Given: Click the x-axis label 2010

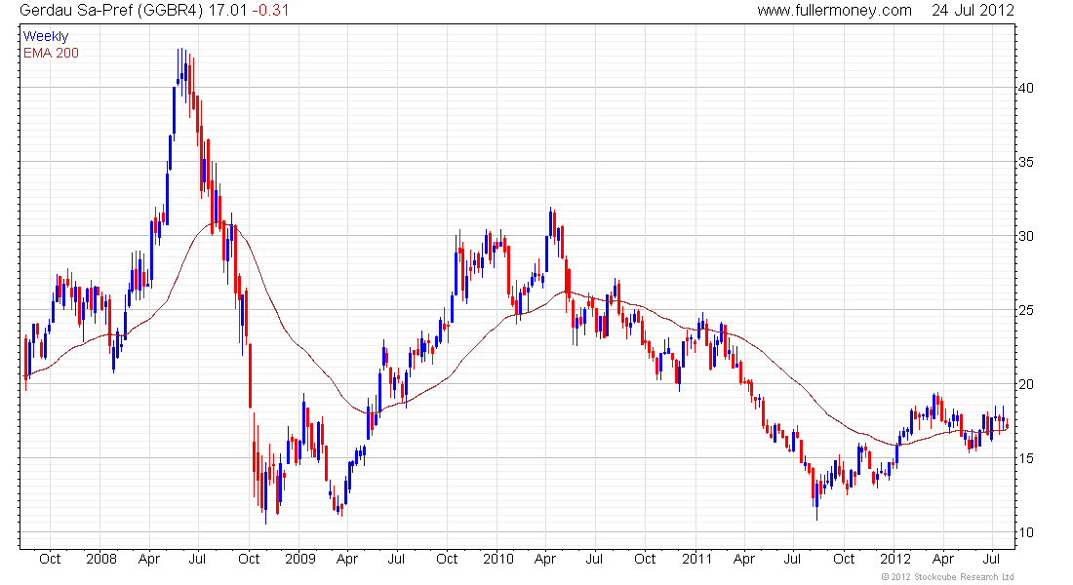Looking at the screenshot, I should (x=498, y=559).
